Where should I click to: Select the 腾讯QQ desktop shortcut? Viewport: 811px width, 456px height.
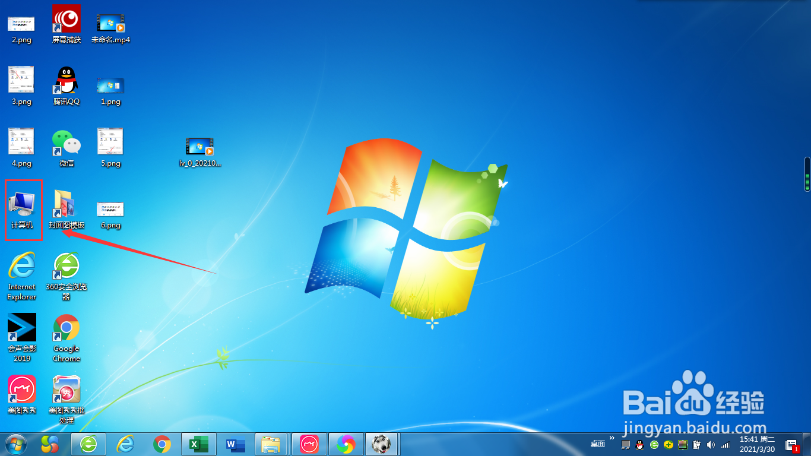[66, 87]
